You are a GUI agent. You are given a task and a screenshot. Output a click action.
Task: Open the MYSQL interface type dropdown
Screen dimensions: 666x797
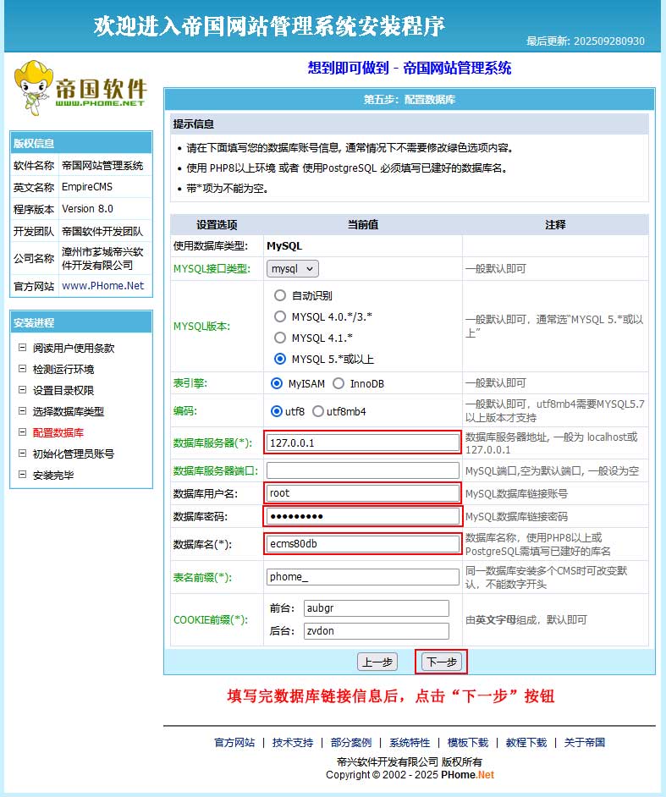coord(293,269)
